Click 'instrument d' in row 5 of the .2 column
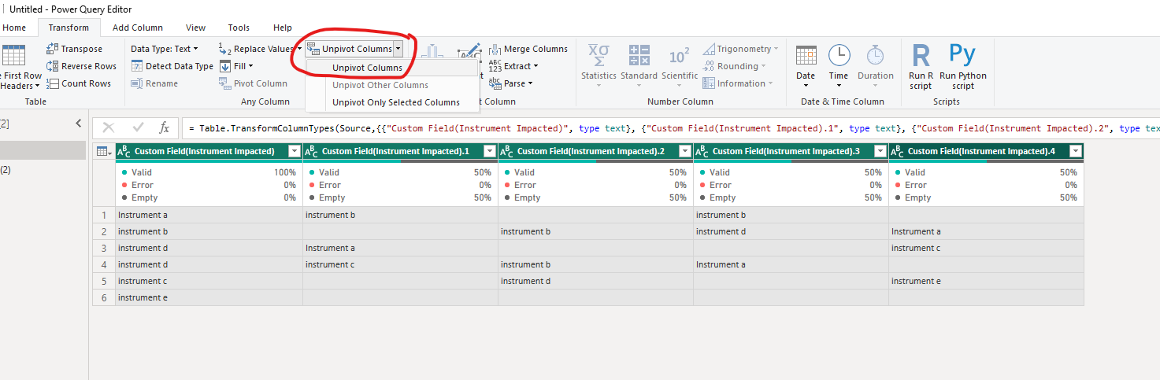Image resolution: width=1160 pixels, height=380 pixels. [x=595, y=281]
